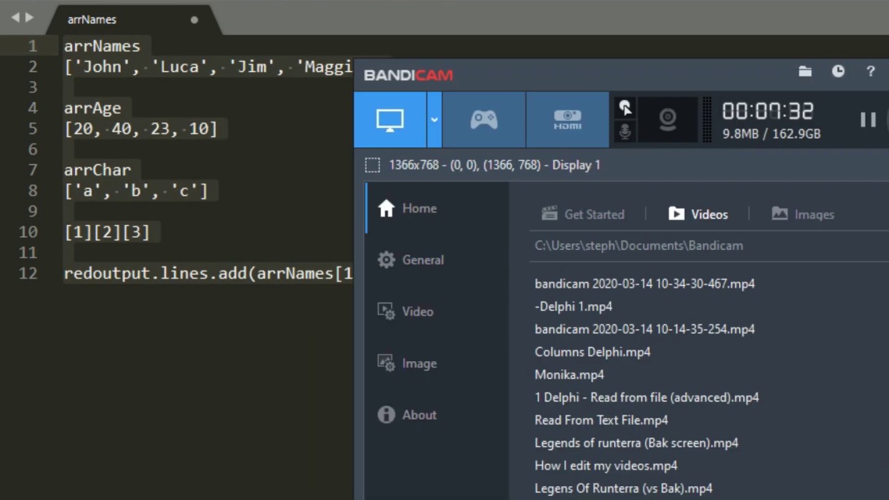Click line number 10 in gutter
Screen dimensions: 889x500
28,233
